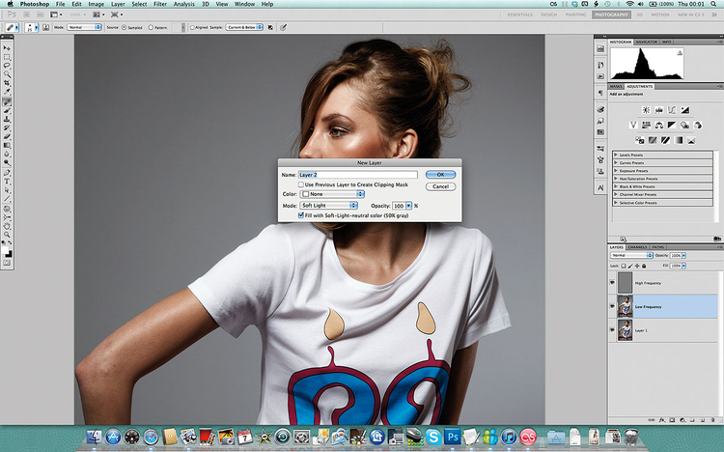Expand Levels Presets

pyautogui.click(x=616, y=155)
